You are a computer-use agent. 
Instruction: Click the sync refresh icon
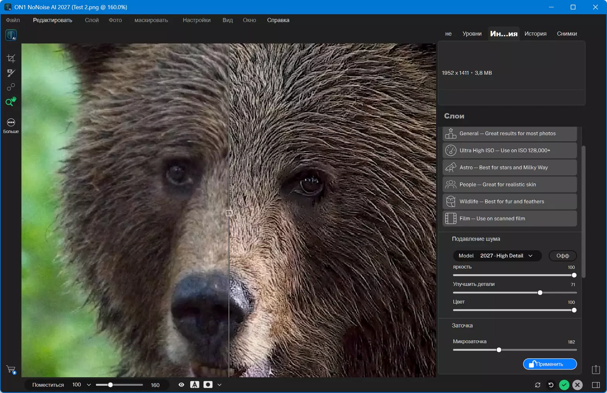[x=538, y=385]
